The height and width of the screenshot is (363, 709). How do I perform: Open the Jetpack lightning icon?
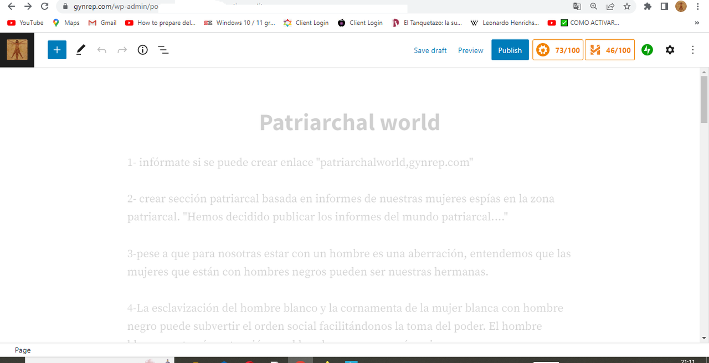pyautogui.click(x=647, y=50)
